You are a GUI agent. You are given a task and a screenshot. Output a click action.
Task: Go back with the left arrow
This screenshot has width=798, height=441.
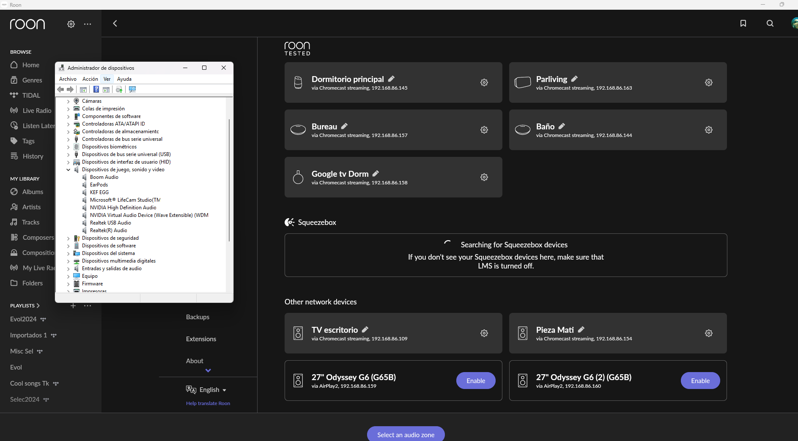pos(115,24)
